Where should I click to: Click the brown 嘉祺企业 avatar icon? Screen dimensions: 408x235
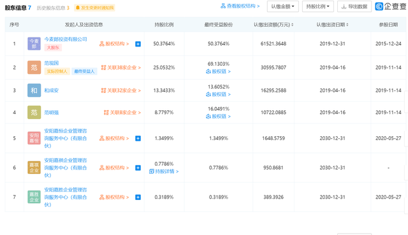tap(34, 167)
